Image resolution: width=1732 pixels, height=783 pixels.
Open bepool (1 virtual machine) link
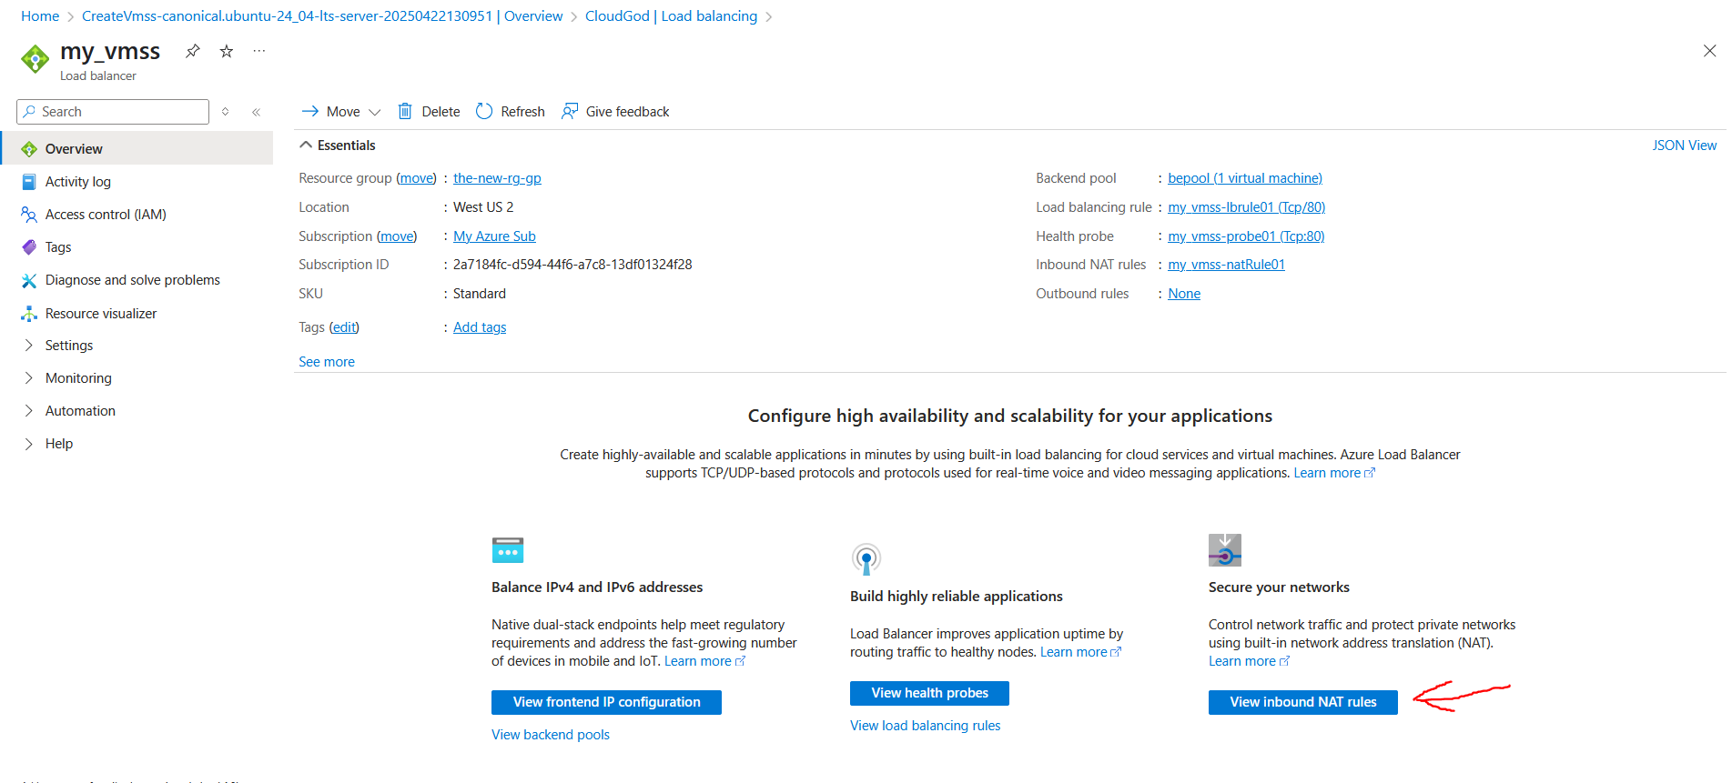pos(1245,178)
